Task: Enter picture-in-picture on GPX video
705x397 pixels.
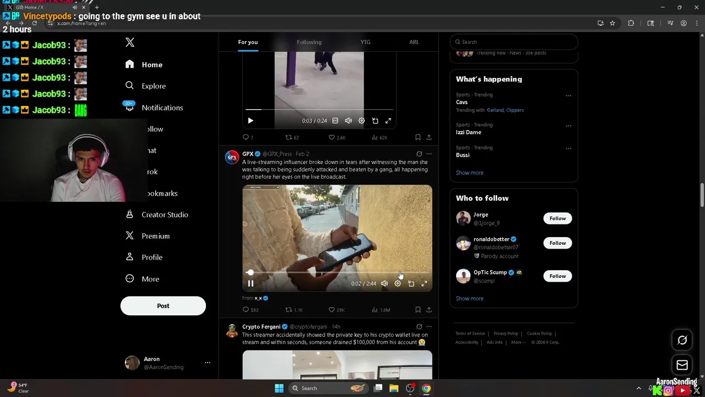Action: click(x=411, y=283)
